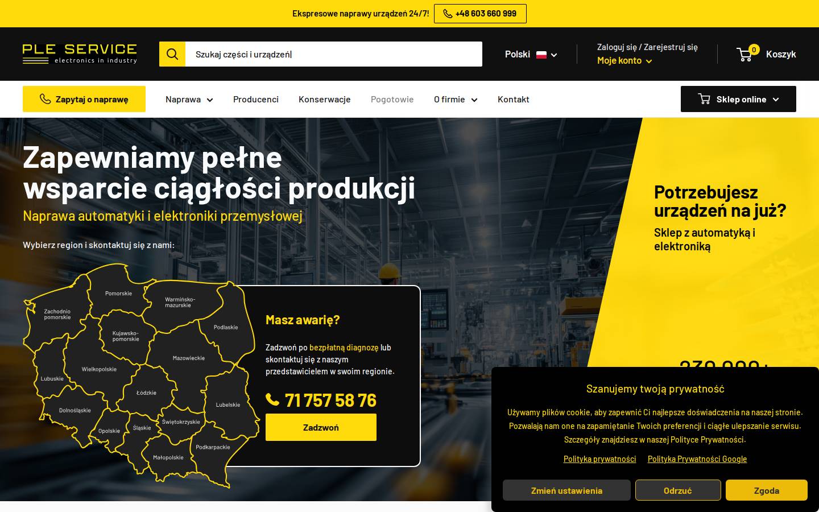The image size is (819, 512).
Task: Click the Koszyk cart label
Action: click(781, 54)
